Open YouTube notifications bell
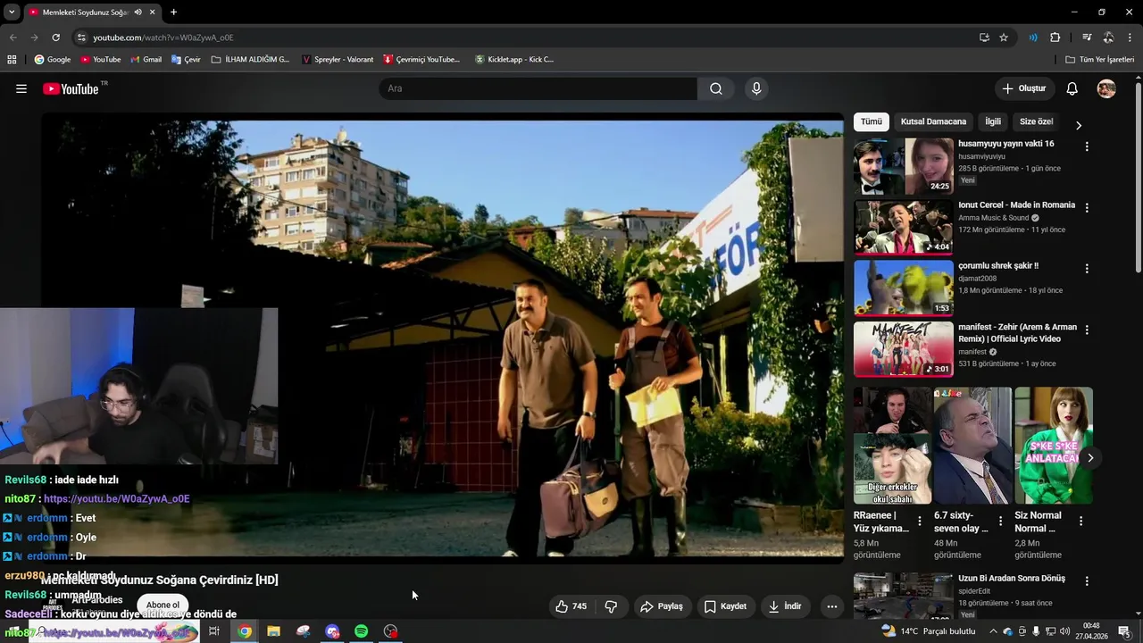 pos(1072,88)
